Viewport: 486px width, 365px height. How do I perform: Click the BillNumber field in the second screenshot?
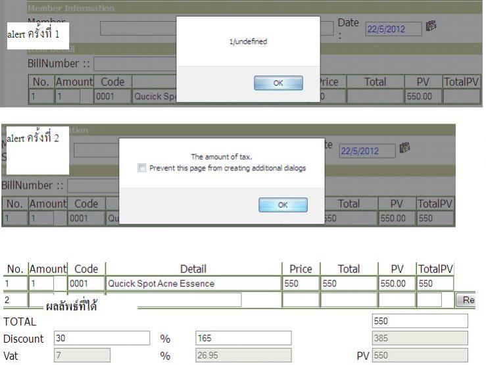pos(93,186)
